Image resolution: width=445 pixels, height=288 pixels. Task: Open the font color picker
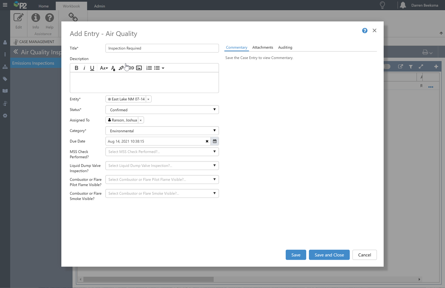[x=113, y=68]
